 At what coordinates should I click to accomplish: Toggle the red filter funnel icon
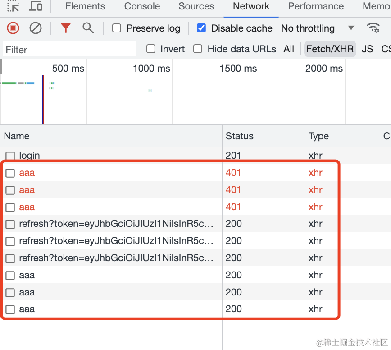tap(66, 28)
